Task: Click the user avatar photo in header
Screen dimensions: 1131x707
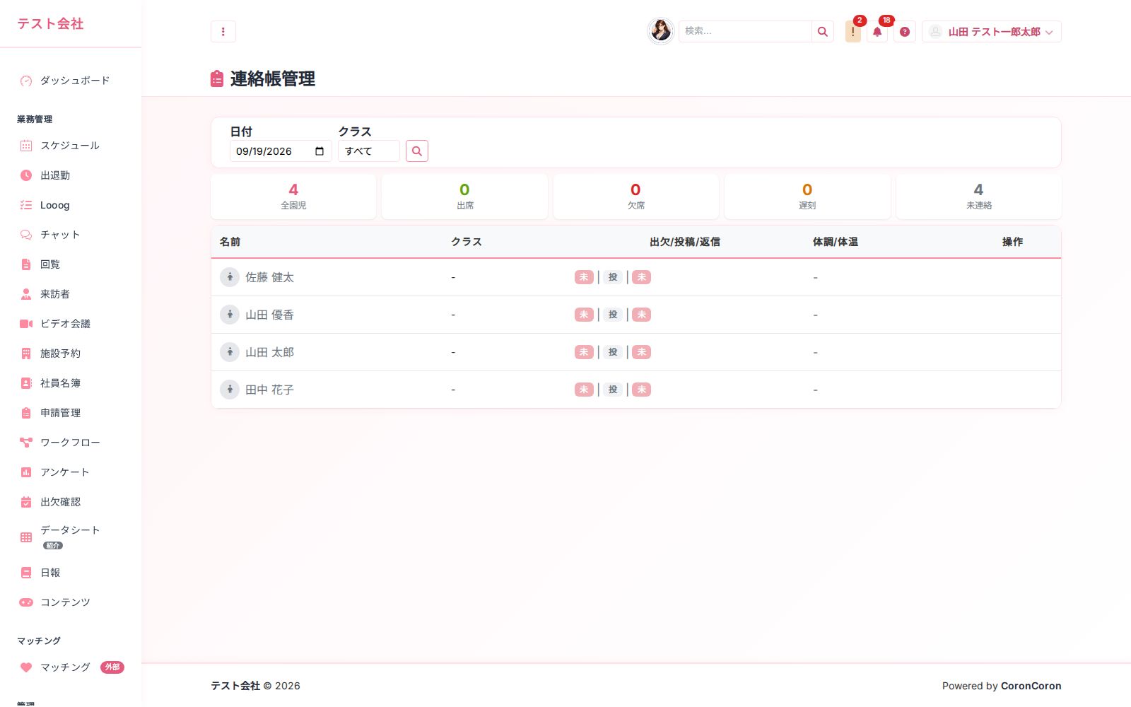Action: point(661,31)
